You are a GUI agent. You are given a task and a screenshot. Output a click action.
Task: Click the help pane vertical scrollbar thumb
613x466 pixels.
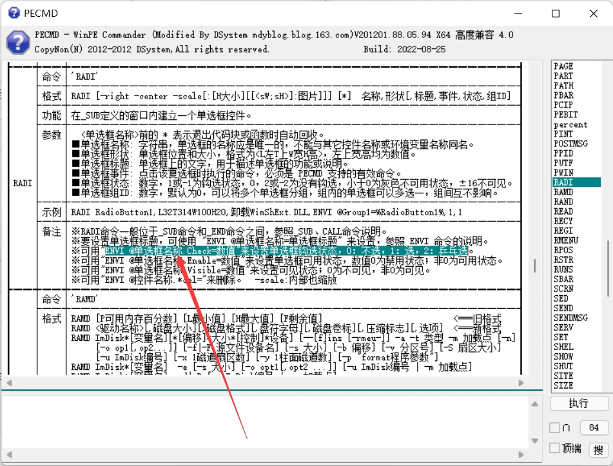[534, 266]
